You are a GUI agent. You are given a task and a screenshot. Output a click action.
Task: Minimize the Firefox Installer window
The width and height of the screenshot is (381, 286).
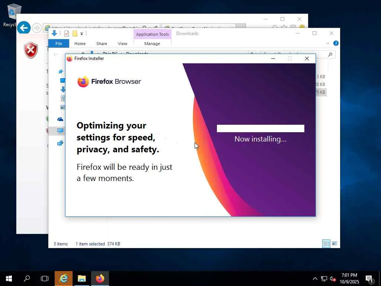pos(273,58)
